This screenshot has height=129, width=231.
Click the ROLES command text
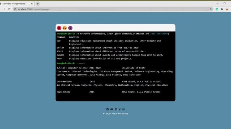[x=60, y=52]
